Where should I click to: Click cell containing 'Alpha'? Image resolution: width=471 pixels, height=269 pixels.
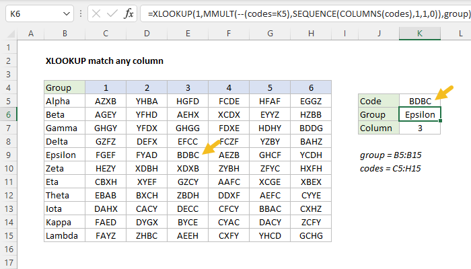pyautogui.click(x=65, y=101)
